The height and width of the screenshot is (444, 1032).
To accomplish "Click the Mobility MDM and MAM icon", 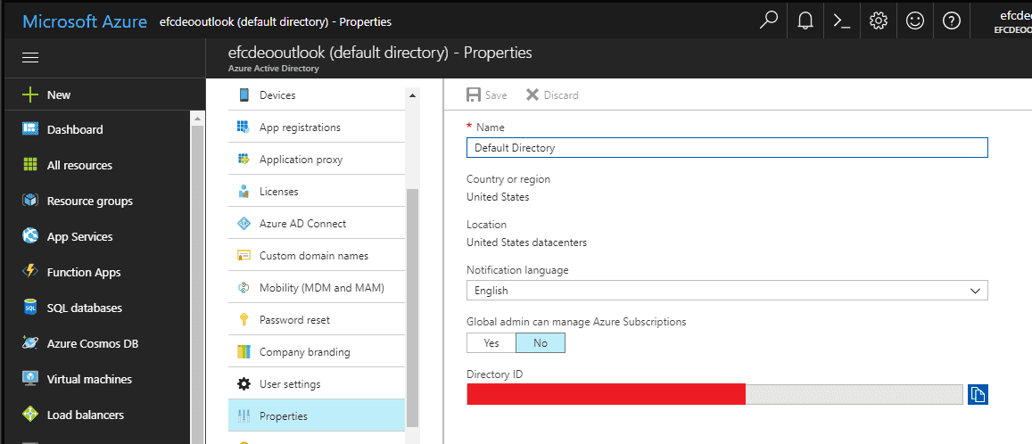I will (244, 287).
